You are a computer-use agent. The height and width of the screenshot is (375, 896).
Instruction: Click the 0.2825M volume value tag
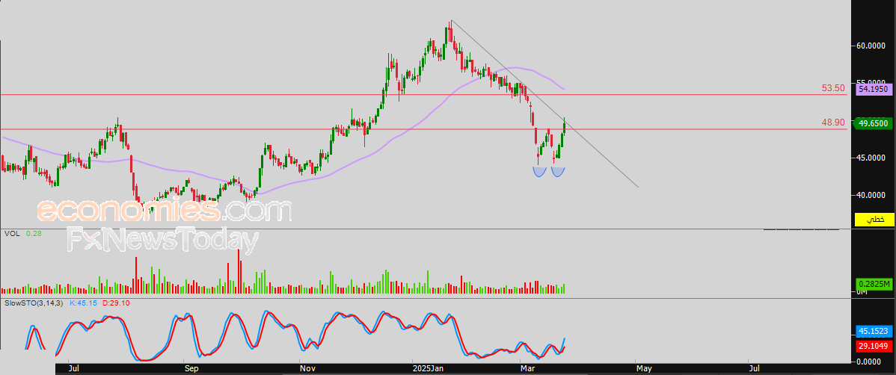[873, 285]
